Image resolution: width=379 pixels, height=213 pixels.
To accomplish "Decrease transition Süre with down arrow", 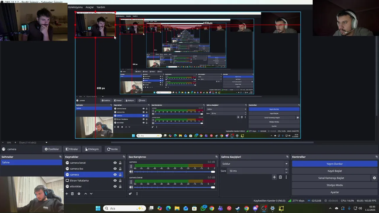I will click(x=286, y=172).
